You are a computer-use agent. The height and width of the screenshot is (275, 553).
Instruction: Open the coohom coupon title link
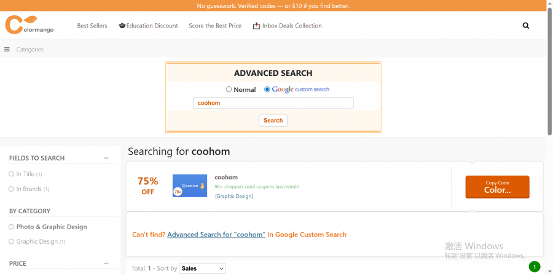click(226, 177)
